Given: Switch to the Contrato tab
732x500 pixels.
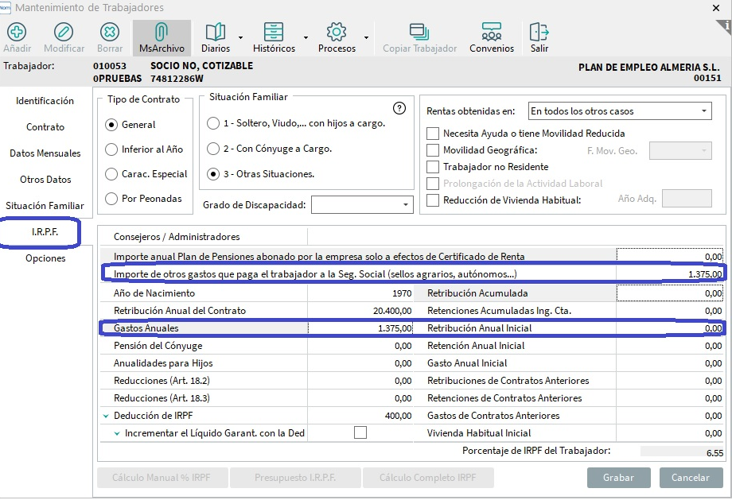Looking at the screenshot, I should 45,127.
